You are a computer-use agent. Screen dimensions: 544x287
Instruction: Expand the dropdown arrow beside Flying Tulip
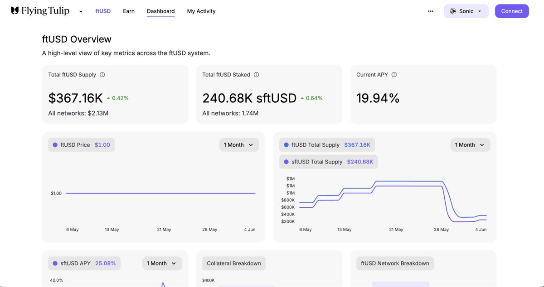point(81,11)
